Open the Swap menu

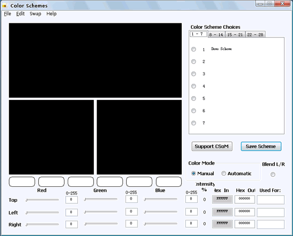(x=35, y=14)
